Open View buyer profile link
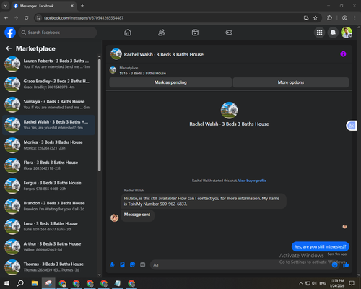 pyautogui.click(x=252, y=181)
